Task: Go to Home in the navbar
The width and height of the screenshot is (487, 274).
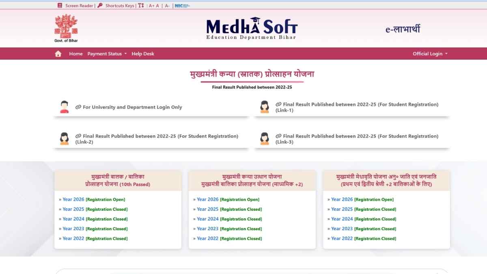Action: pyautogui.click(x=76, y=54)
